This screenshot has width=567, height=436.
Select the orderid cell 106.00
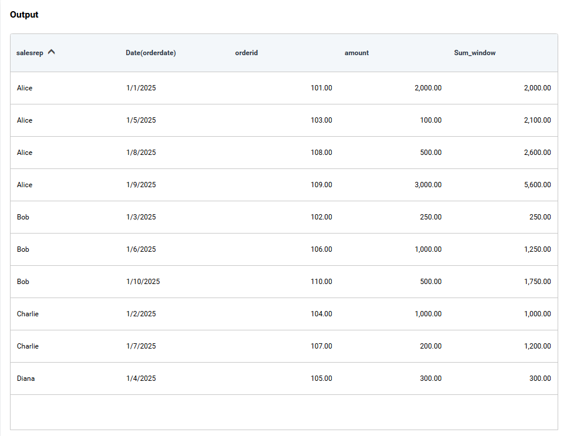coord(321,249)
